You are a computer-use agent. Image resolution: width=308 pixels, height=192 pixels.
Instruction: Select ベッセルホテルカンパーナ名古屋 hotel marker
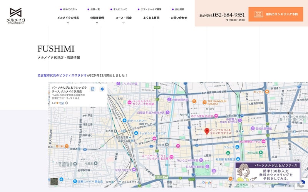click(x=129, y=103)
